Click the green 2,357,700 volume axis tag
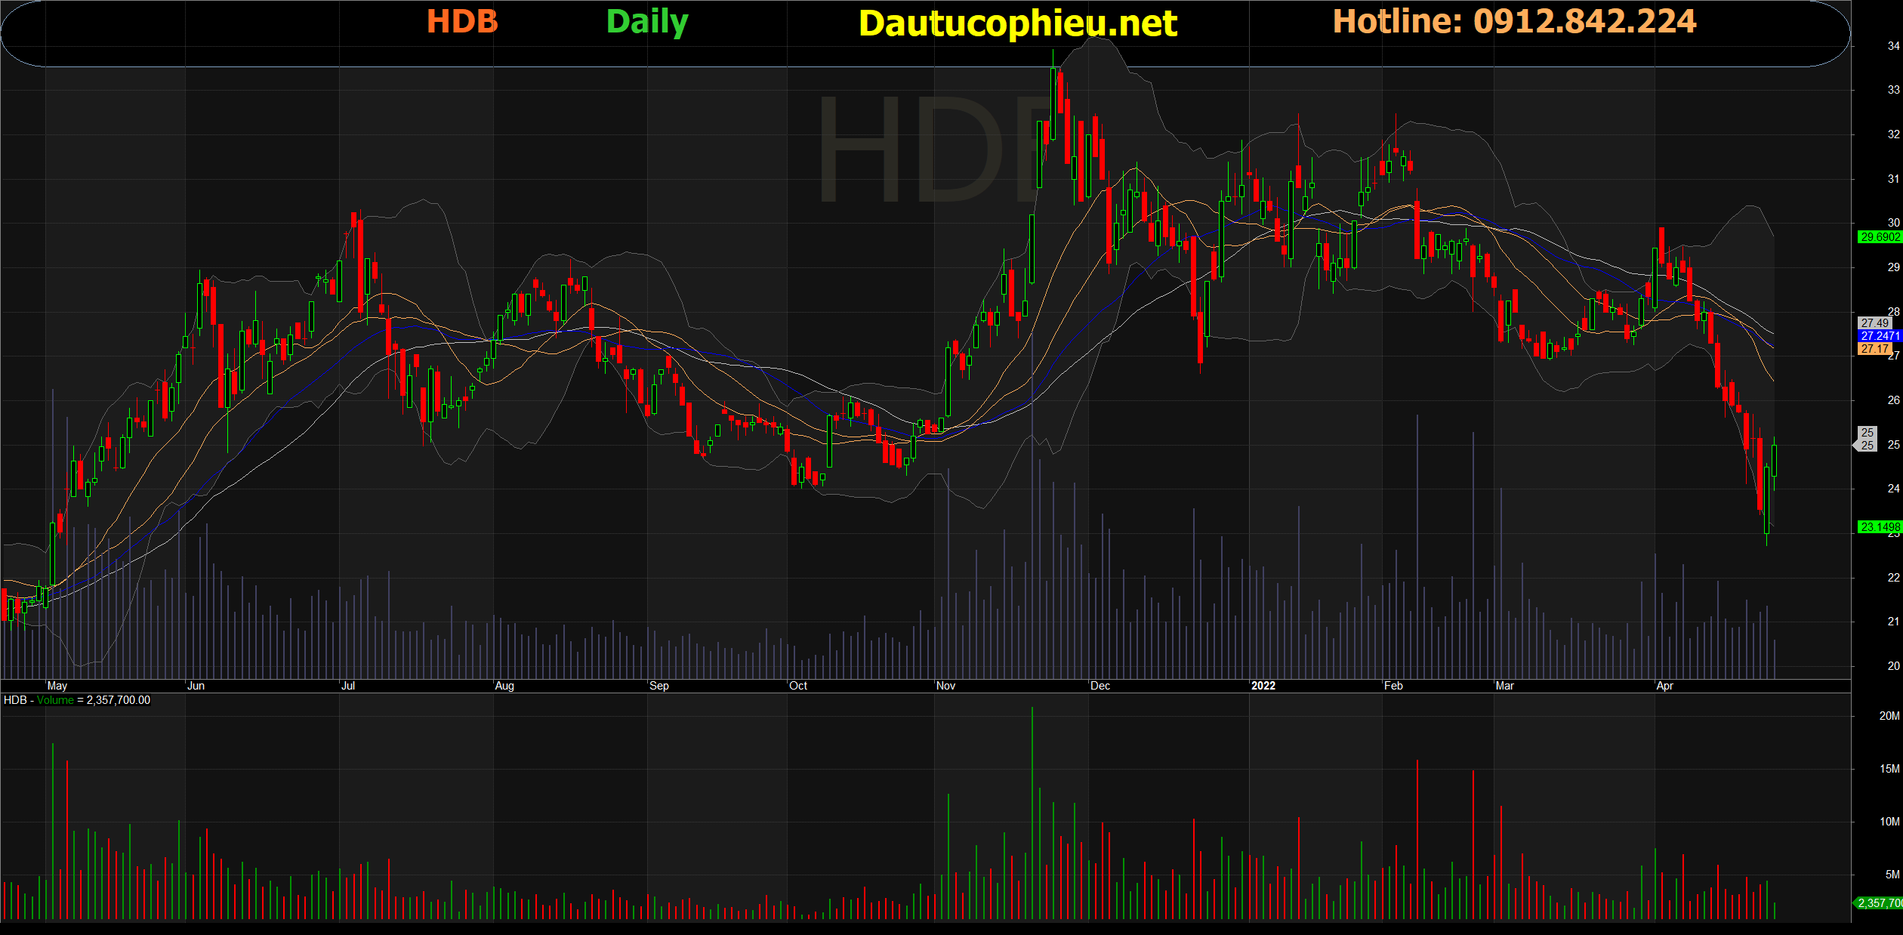This screenshot has width=1903, height=935. pyautogui.click(x=1879, y=903)
